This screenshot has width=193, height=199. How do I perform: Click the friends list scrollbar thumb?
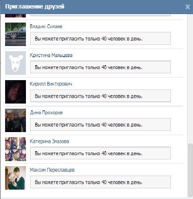click(190, 170)
